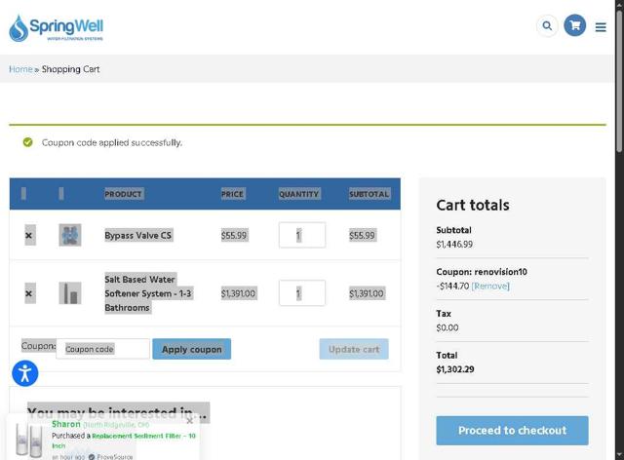Image resolution: width=624 pixels, height=460 pixels.
Task: Click the PRODUCT column header
Action: [123, 194]
